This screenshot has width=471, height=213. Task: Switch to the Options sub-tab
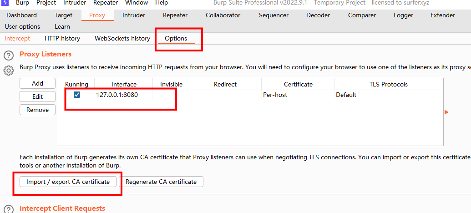pyautogui.click(x=176, y=38)
